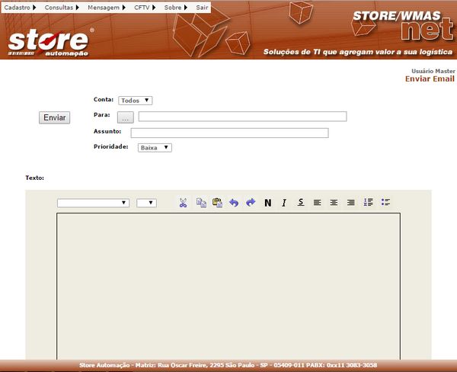Align text to the left

click(318, 203)
